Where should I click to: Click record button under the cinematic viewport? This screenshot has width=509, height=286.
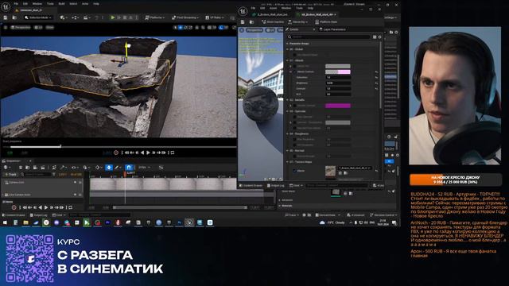tap(116, 153)
